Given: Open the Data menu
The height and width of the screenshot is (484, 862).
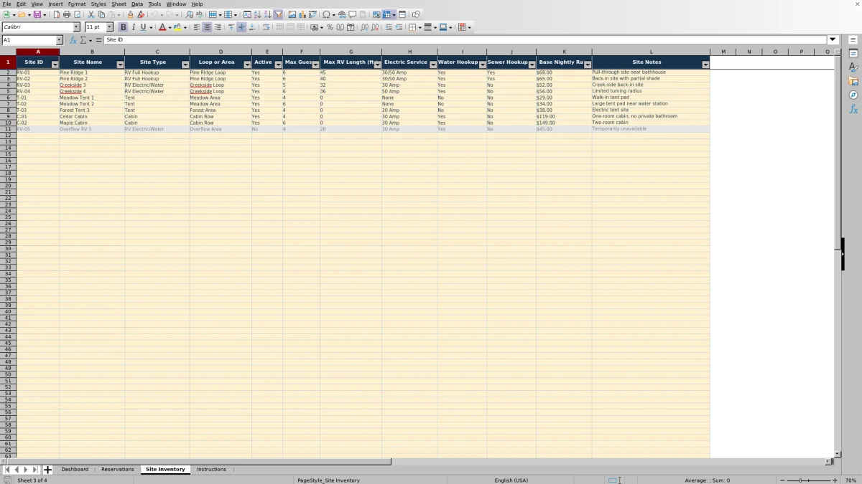Looking at the screenshot, I should point(137,4).
